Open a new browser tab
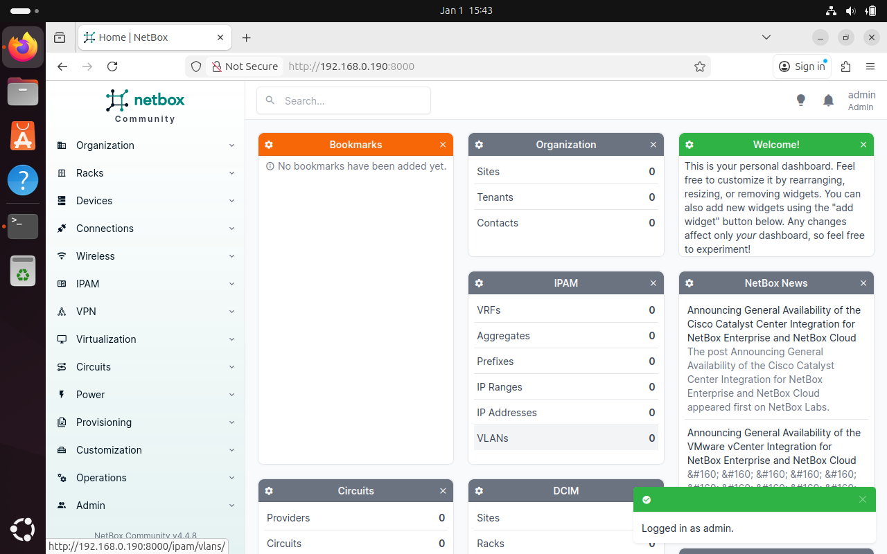 click(246, 37)
